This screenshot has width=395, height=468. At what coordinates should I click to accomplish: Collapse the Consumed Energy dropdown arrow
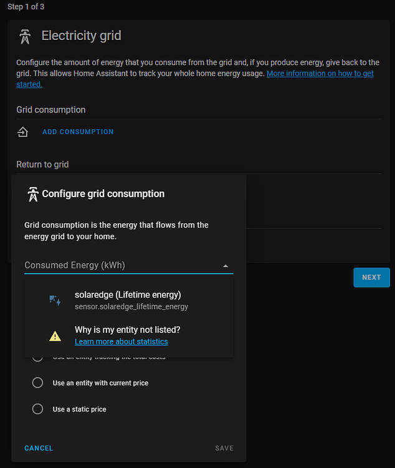226,266
